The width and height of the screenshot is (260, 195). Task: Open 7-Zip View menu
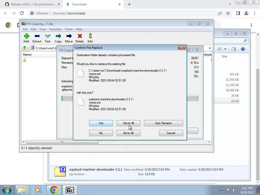tap(43, 29)
